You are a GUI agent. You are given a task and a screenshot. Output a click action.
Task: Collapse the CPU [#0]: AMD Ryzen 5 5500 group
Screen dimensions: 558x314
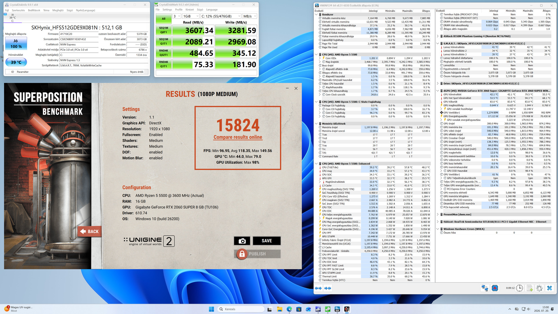click(x=316, y=54)
